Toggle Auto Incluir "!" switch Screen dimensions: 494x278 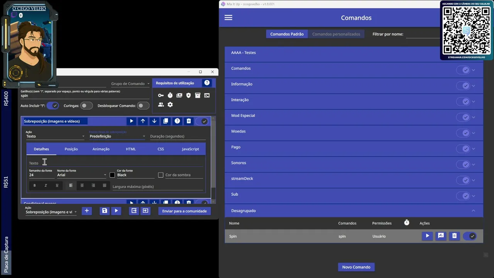pyautogui.click(x=52, y=106)
